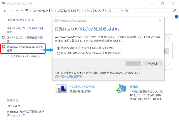The width and height of the screenshot is (179, 122).
Task: Click the キャンセル button
Action: (x=152, y=64)
